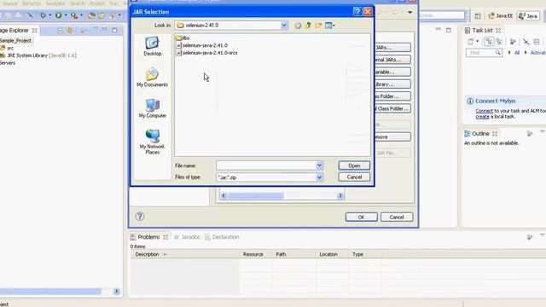Browse My Network Places
This screenshot has width=546, height=307.
tap(152, 142)
